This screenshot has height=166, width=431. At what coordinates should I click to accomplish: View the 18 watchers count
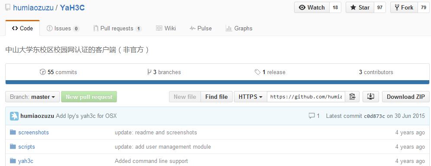coord(335,7)
